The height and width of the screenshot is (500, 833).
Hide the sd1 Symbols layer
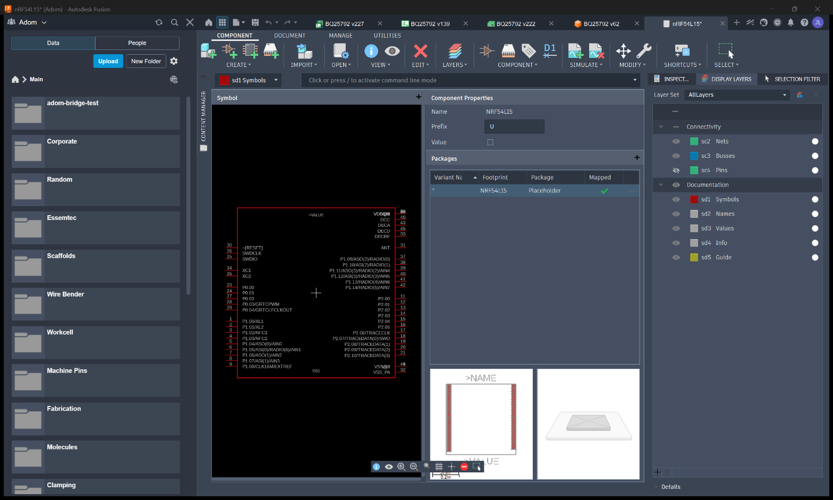pos(676,199)
